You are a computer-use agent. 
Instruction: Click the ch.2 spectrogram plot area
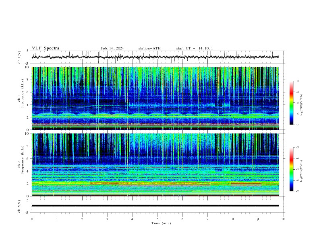pos(155,165)
